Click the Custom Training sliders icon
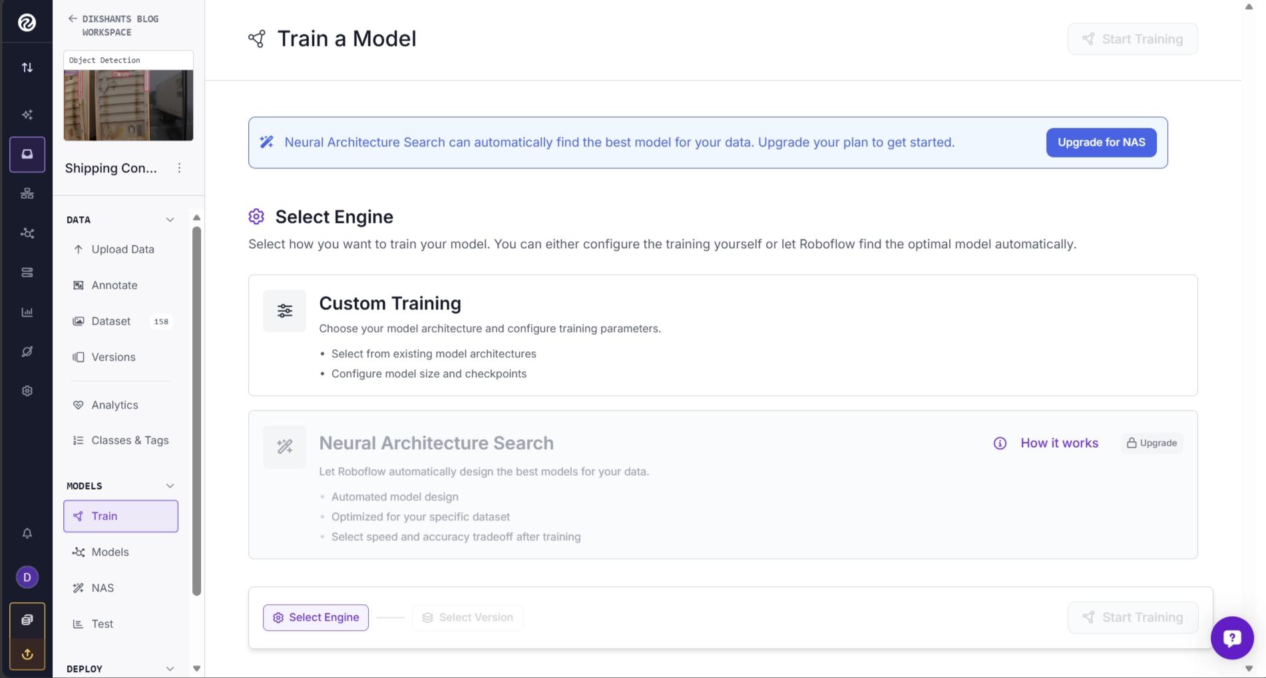1266x678 pixels. pos(285,311)
